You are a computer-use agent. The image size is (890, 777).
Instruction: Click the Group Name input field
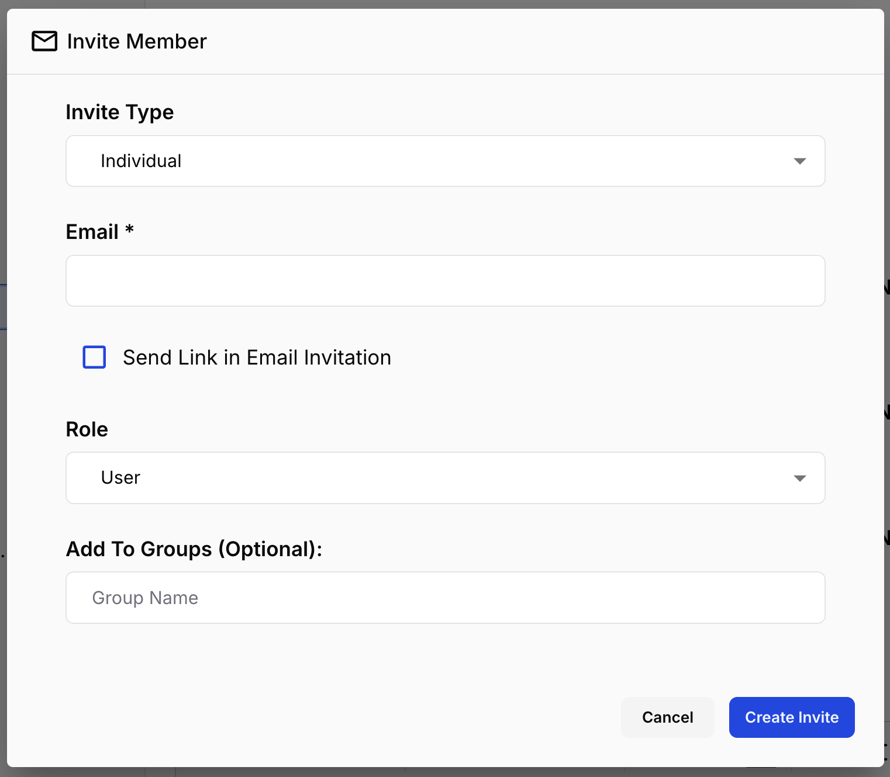pyautogui.click(x=445, y=598)
